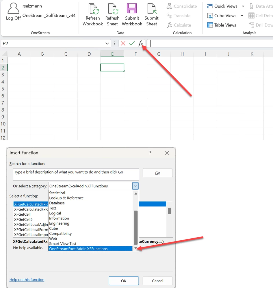Toggle the category combo box arrow
Image resolution: width=273 pixels, height=288 pixels.
[135, 186]
